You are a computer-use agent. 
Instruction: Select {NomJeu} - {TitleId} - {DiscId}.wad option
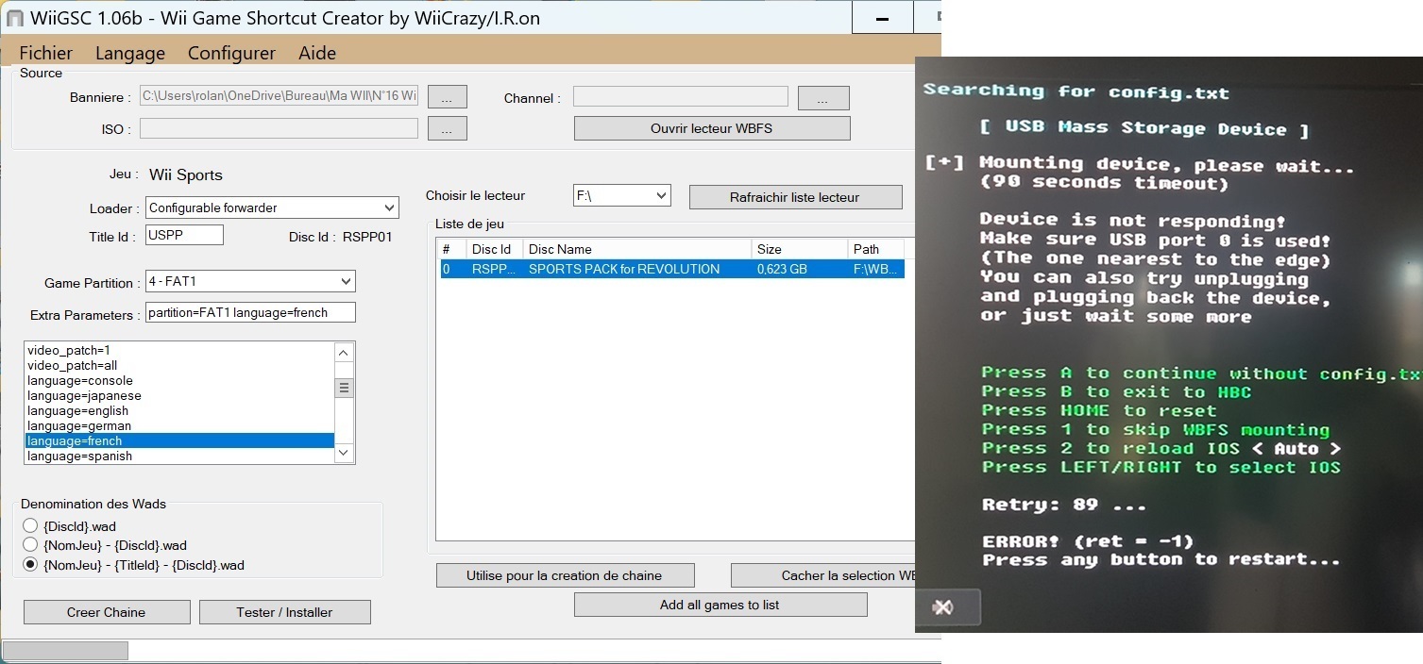(x=30, y=565)
